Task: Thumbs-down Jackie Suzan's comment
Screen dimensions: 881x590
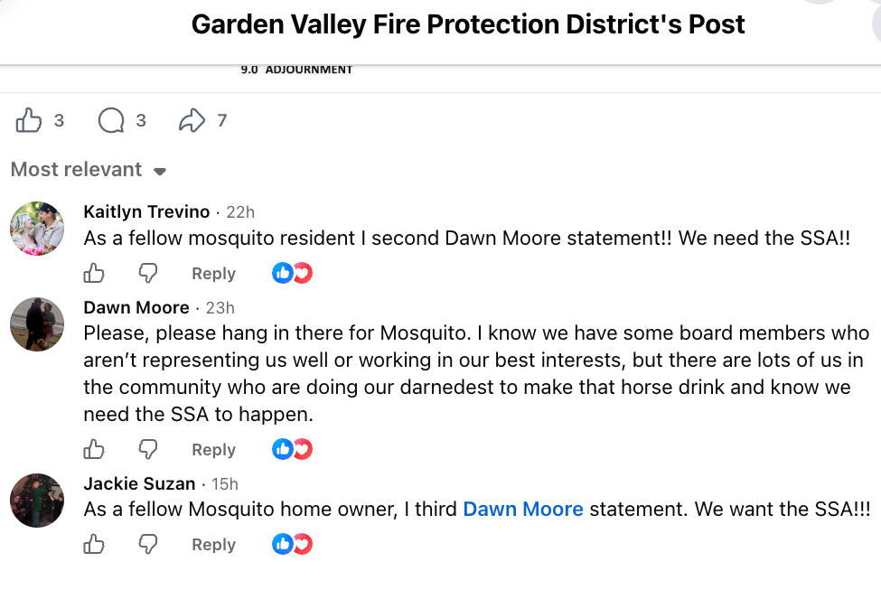Action: pos(148,544)
